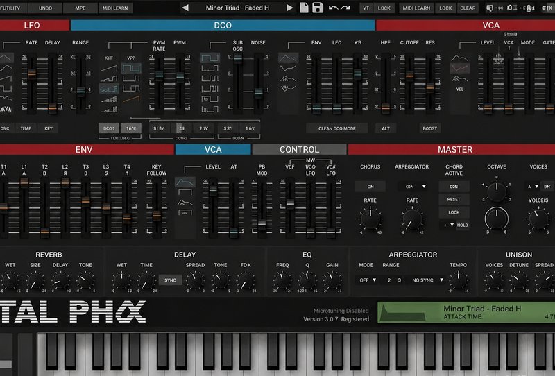555x376 pixels.
Task: Click the UNDO button at top left
Action: 45,8
